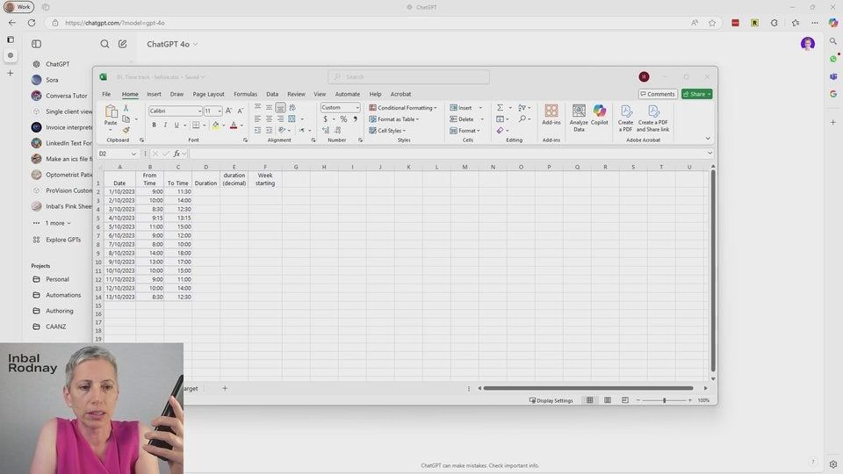Toggle align left in Alignment group
The image size is (843, 474).
257,118
